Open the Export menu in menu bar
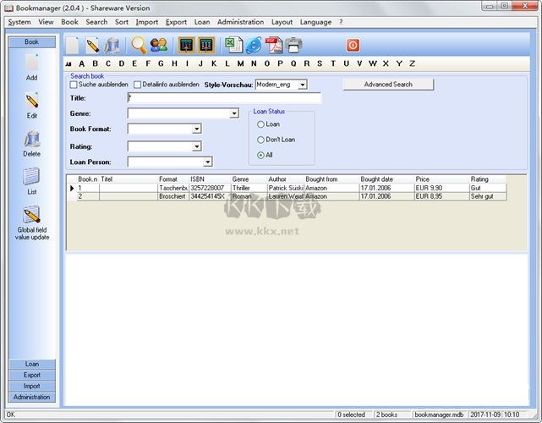This screenshot has height=423, width=542. 176,22
